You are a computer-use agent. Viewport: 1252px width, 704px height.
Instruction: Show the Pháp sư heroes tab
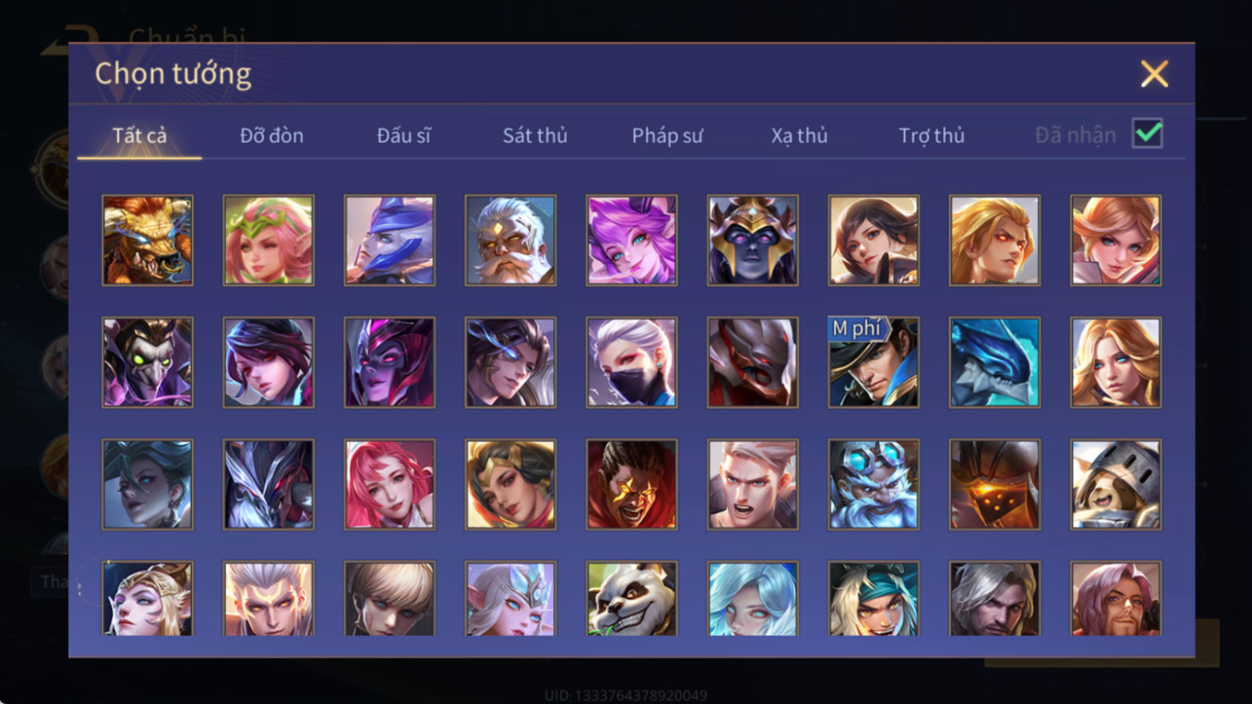pyautogui.click(x=667, y=136)
